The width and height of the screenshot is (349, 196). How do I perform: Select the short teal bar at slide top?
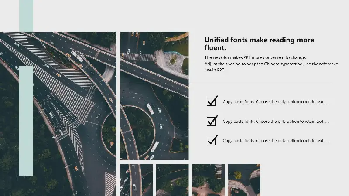[x=26, y=16]
